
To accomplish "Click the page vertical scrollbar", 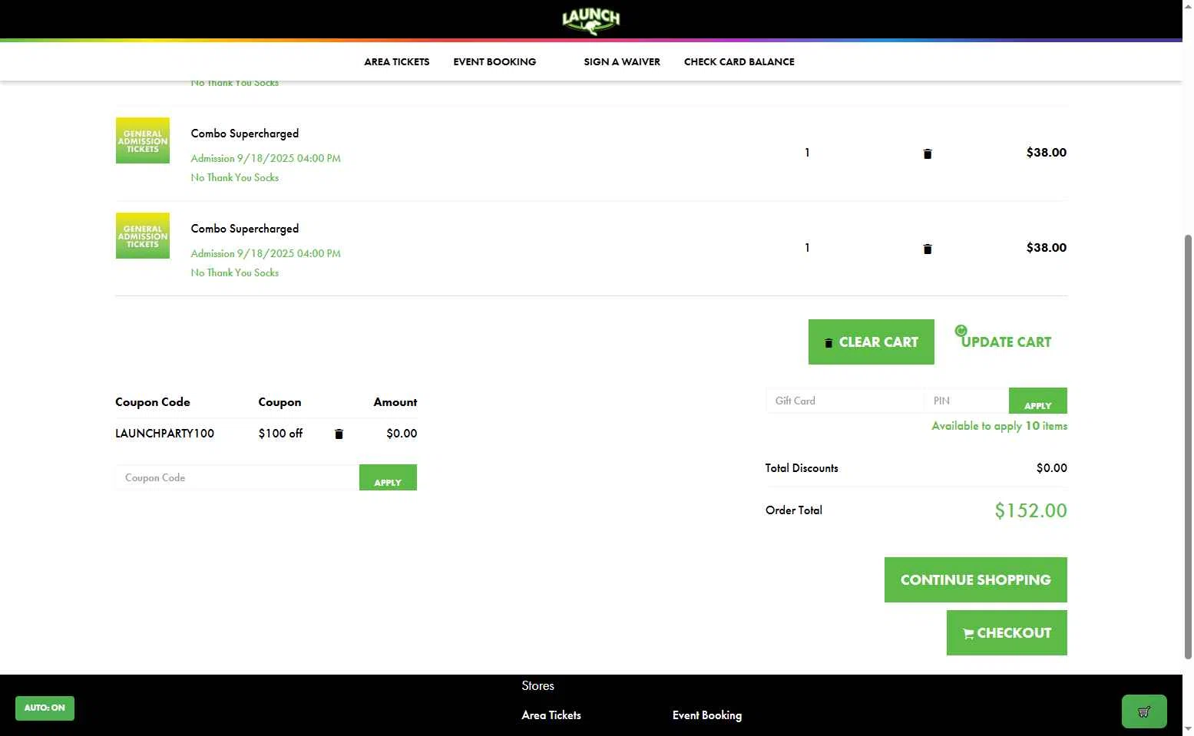I will (x=1188, y=445).
